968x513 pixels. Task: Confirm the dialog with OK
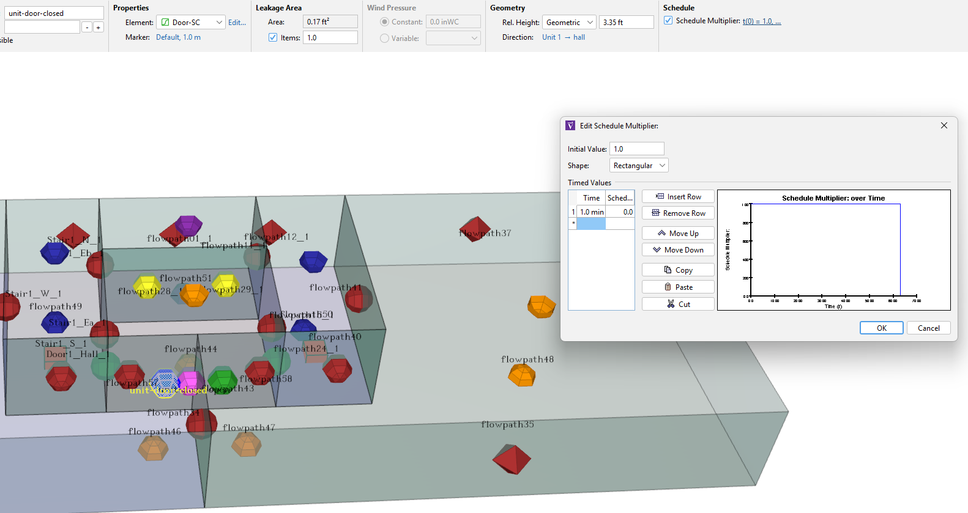pos(881,328)
